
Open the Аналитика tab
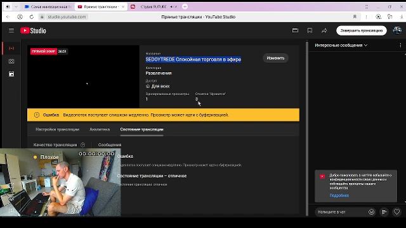coord(100,129)
